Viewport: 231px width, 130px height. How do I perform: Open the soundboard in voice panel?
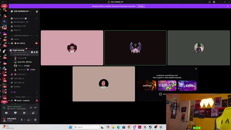33,113
